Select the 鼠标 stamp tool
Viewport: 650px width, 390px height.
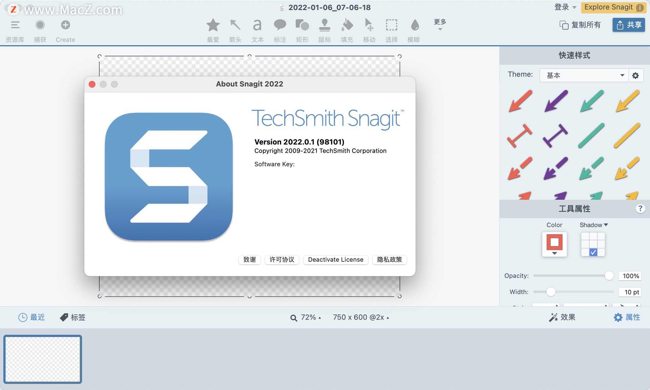click(324, 25)
